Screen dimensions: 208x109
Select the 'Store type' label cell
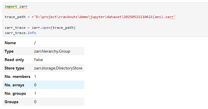click(14, 68)
